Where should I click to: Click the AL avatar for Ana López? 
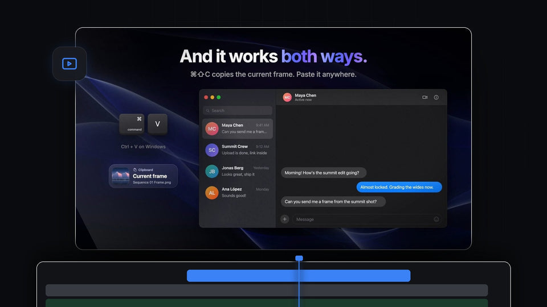tap(212, 193)
